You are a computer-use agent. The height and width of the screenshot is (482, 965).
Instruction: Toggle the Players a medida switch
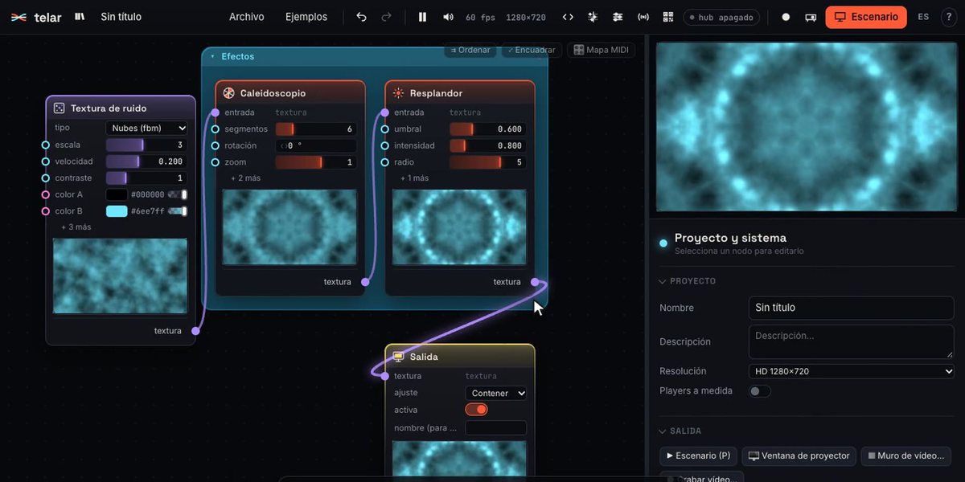[x=760, y=391]
